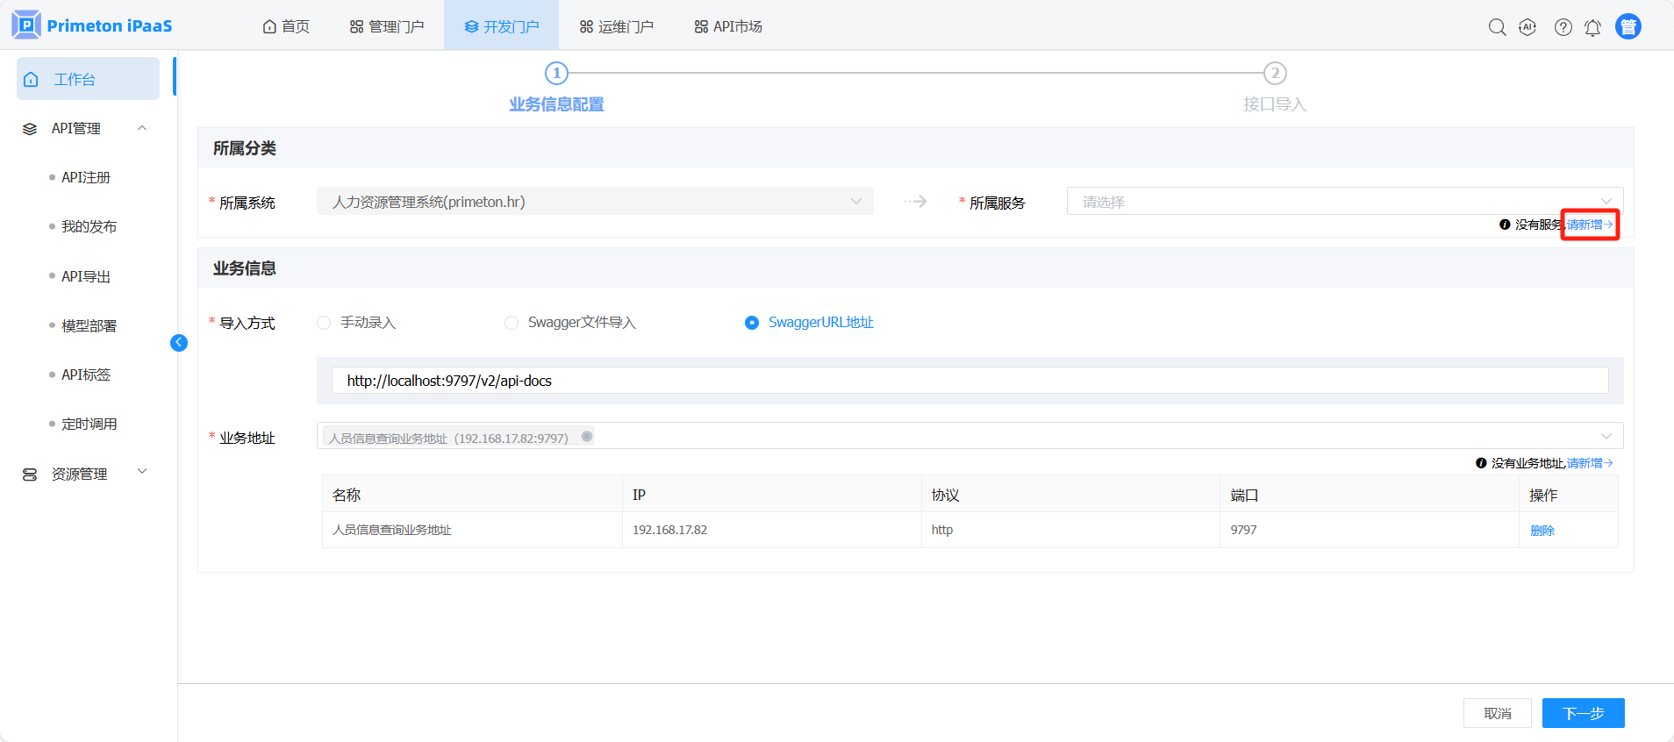This screenshot has width=1674, height=742.
Task: Switch to the 运维门户 tab
Action: tap(616, 26)
